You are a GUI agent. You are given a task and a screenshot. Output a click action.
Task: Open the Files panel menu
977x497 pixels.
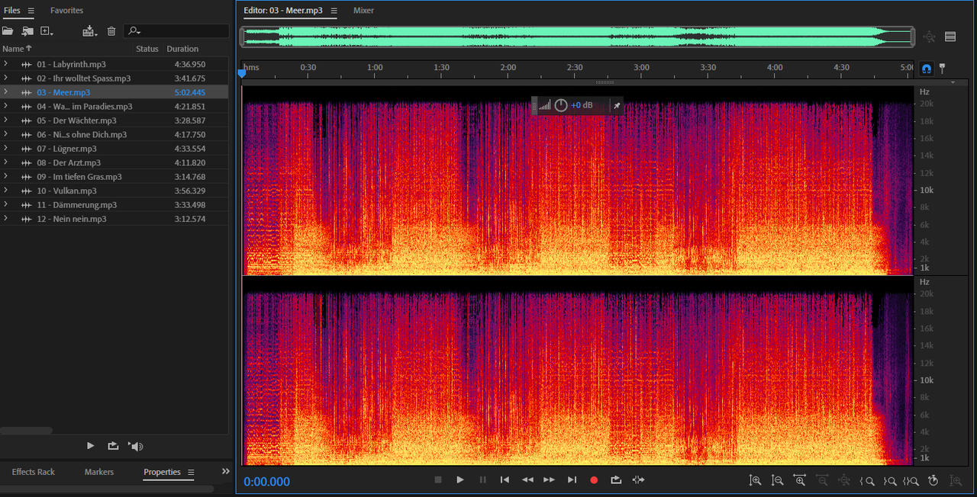pos(31,11)
